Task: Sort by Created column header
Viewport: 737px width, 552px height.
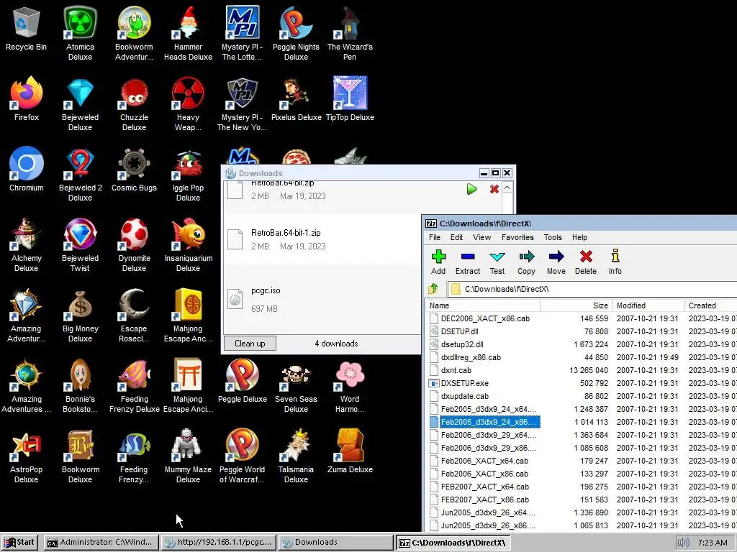Action: [x=710, y=305]
